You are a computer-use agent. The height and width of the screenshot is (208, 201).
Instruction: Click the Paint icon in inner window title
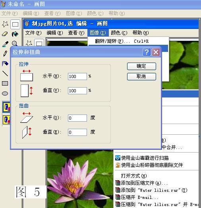pyautogui.click(x=27, y=23)
